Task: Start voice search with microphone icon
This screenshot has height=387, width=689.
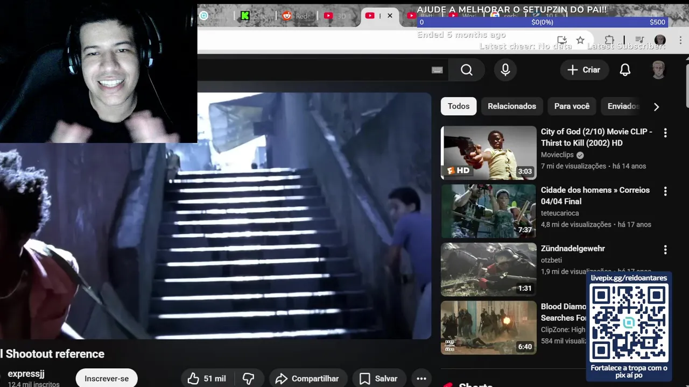Action: [505, 70]
